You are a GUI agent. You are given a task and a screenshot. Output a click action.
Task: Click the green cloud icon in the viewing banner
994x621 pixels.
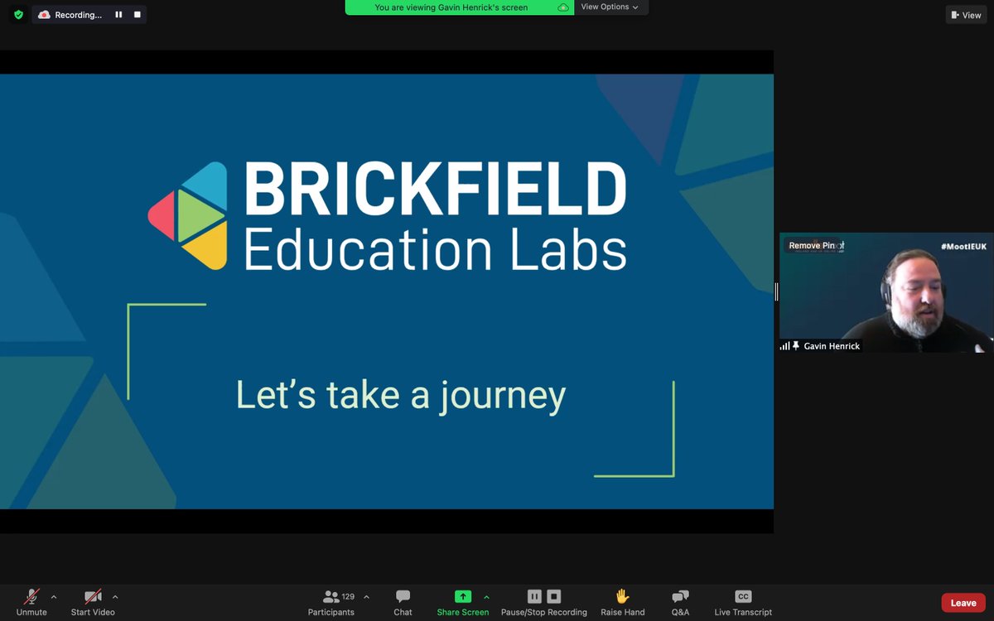click(x=563, y=7)
